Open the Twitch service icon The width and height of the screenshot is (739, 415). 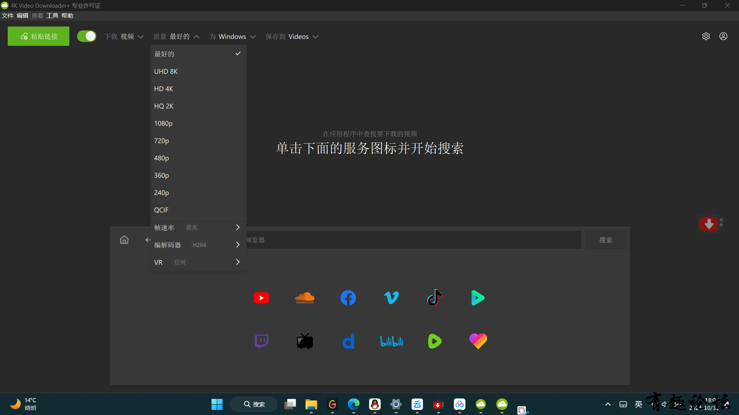coord(261,341)
